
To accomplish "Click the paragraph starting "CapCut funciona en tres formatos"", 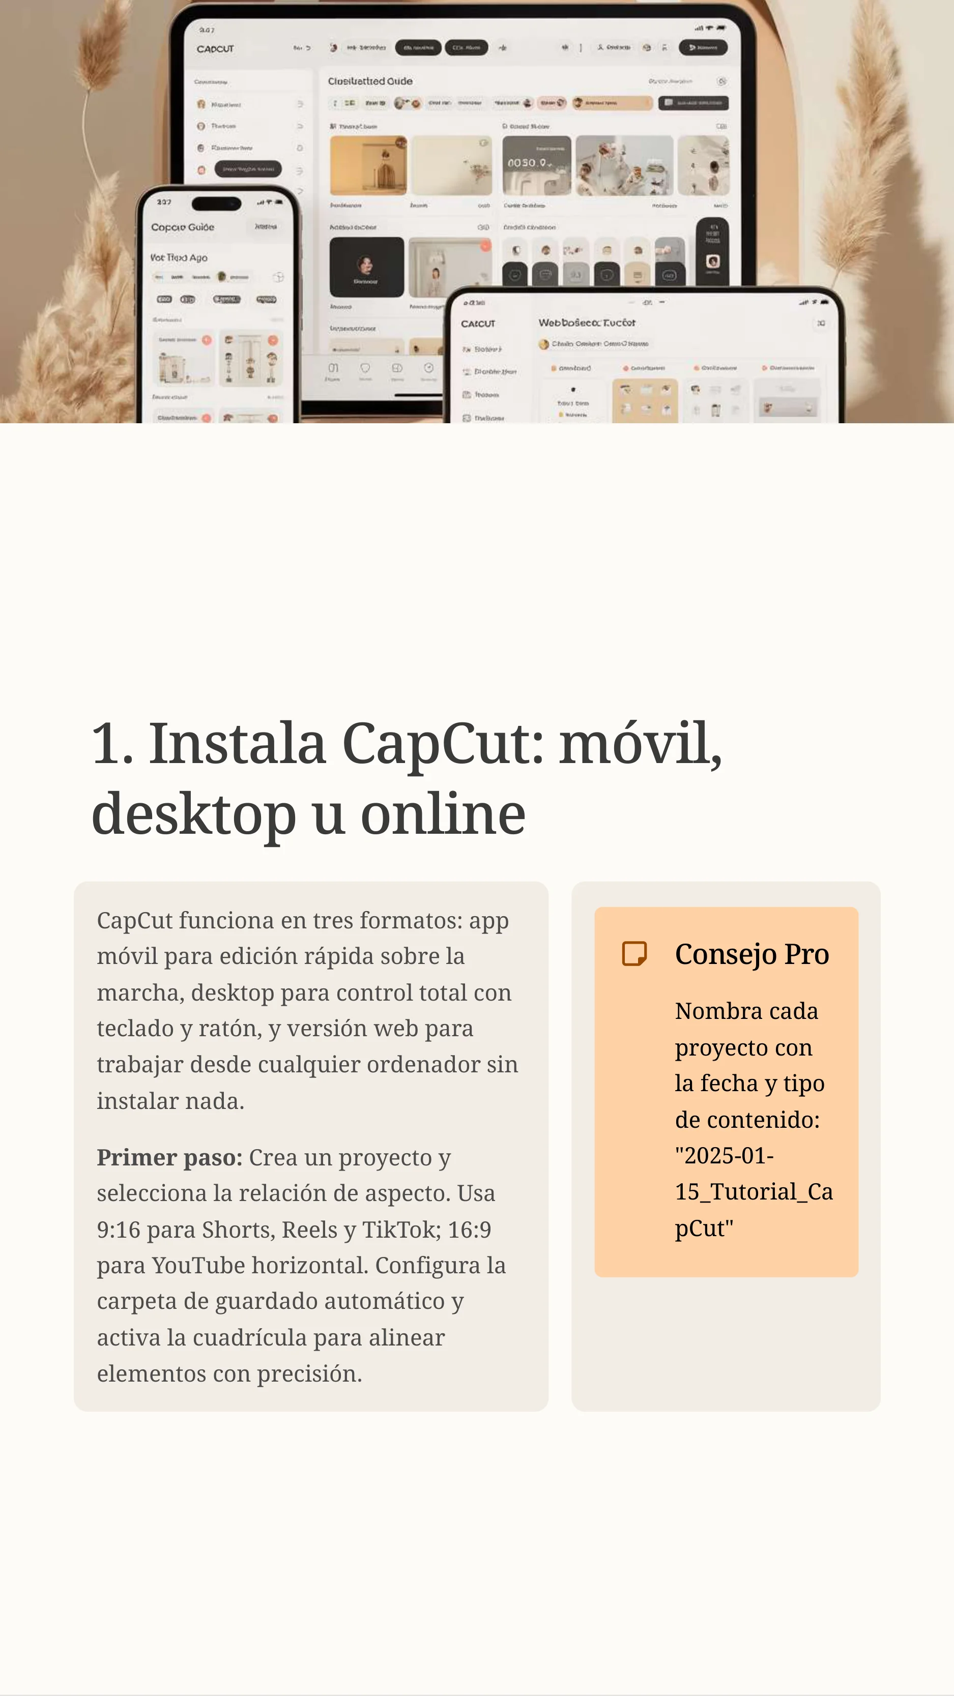I will pos(307,1010).
